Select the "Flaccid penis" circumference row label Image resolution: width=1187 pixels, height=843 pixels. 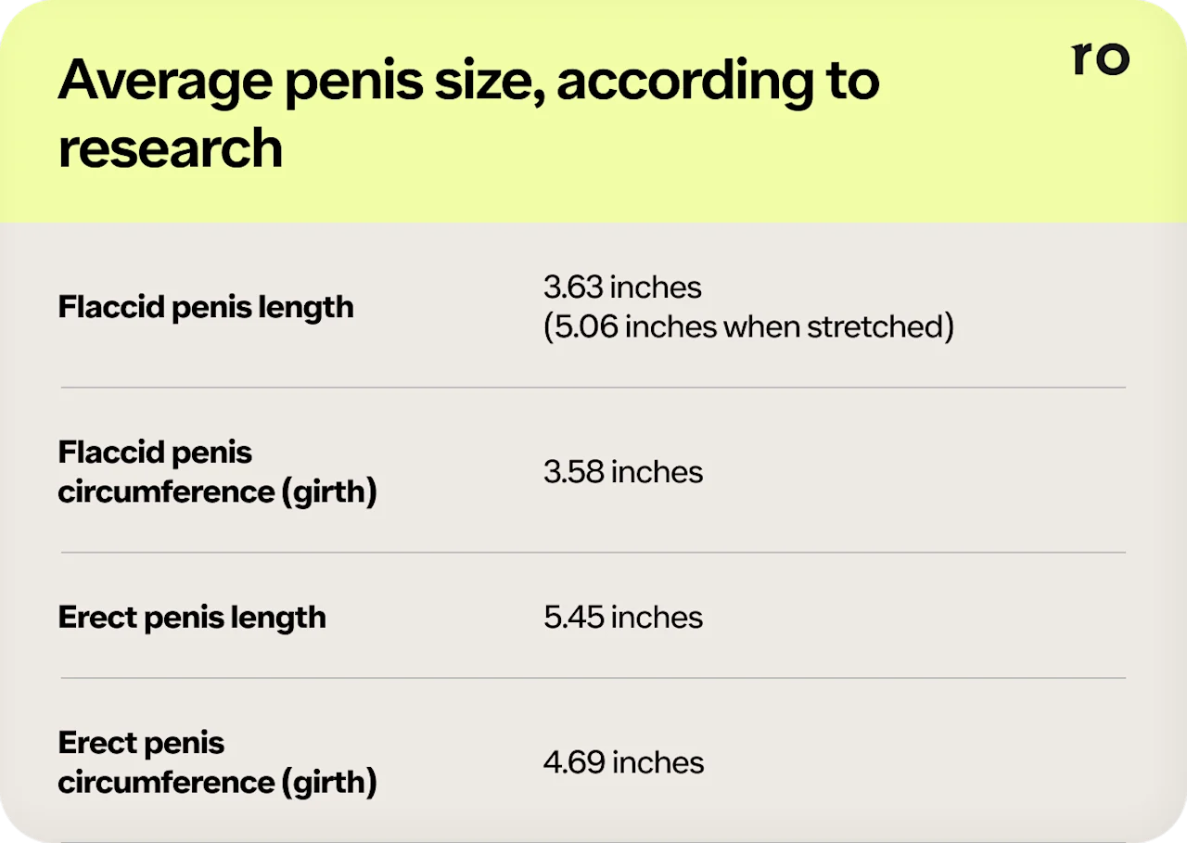[x=155, y=453]
